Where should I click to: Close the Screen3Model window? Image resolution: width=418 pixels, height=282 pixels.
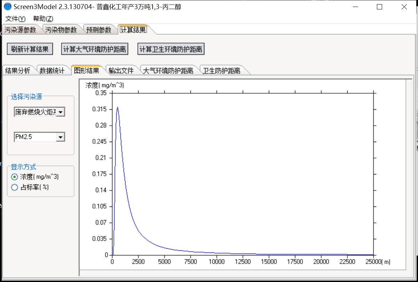(404, 7)
